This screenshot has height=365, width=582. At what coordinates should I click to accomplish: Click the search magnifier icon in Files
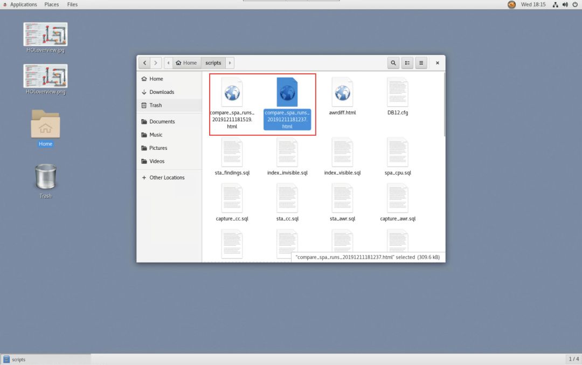[x=393, y=63]
